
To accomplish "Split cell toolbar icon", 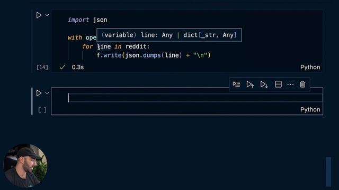I will [278, 84].
